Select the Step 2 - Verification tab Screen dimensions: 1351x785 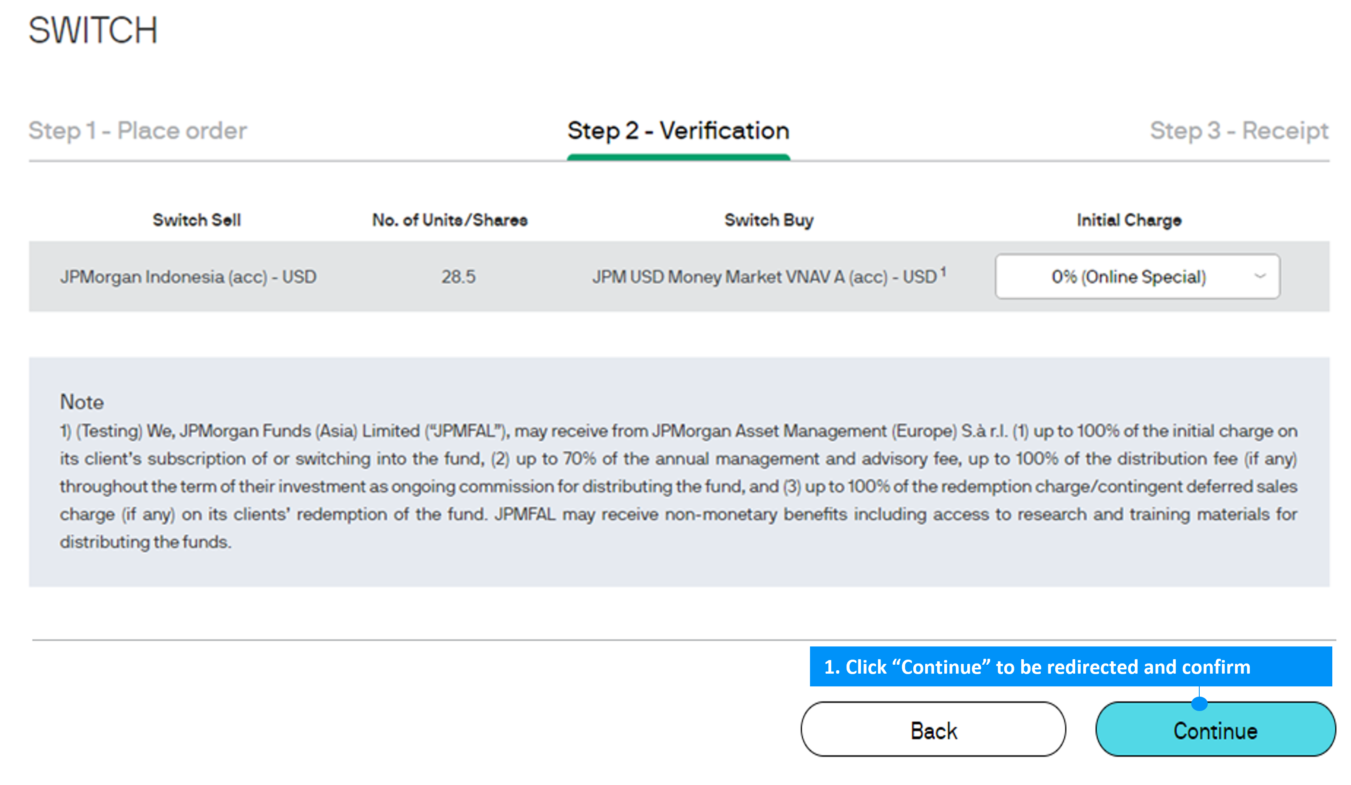(x=678, y=131)
